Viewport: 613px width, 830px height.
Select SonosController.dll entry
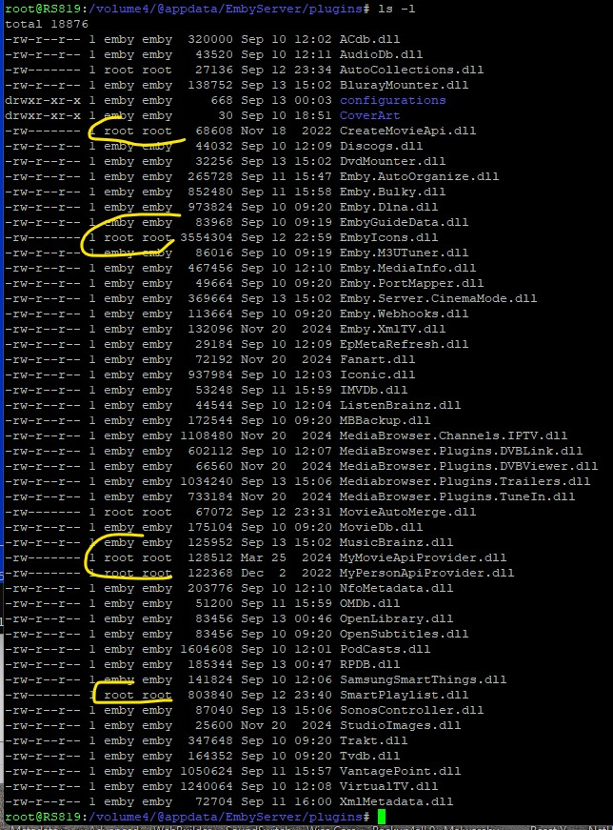pyautogui.click(x=411, y=710)
